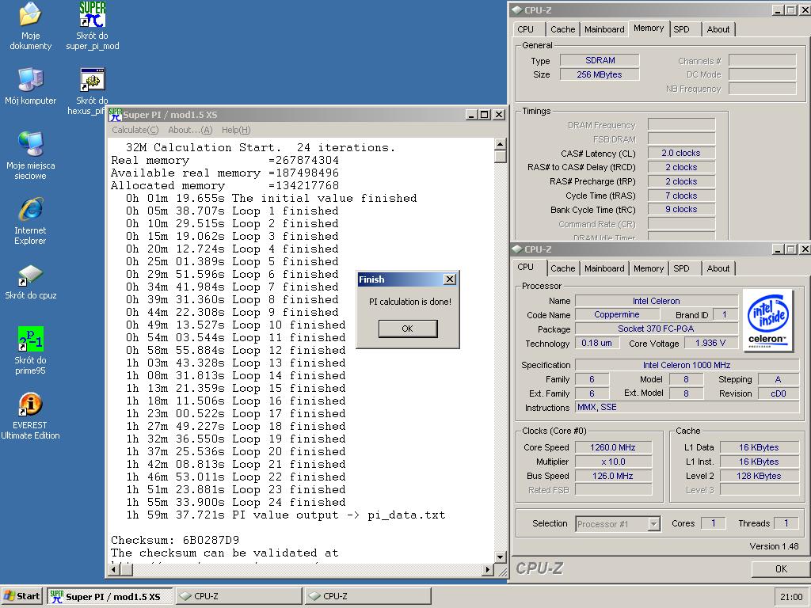This screenshot has width=811, height=608.
Task: Click CAS# Latency 2.0 clocks value
Action: click(x=681, y=153)
